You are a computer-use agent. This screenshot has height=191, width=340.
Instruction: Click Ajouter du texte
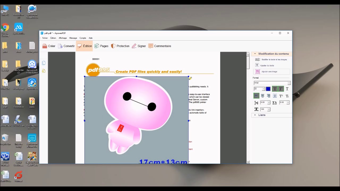point(265,66)
